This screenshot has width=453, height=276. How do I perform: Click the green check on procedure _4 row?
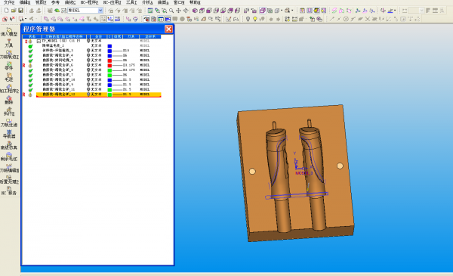tap(30, 55)
